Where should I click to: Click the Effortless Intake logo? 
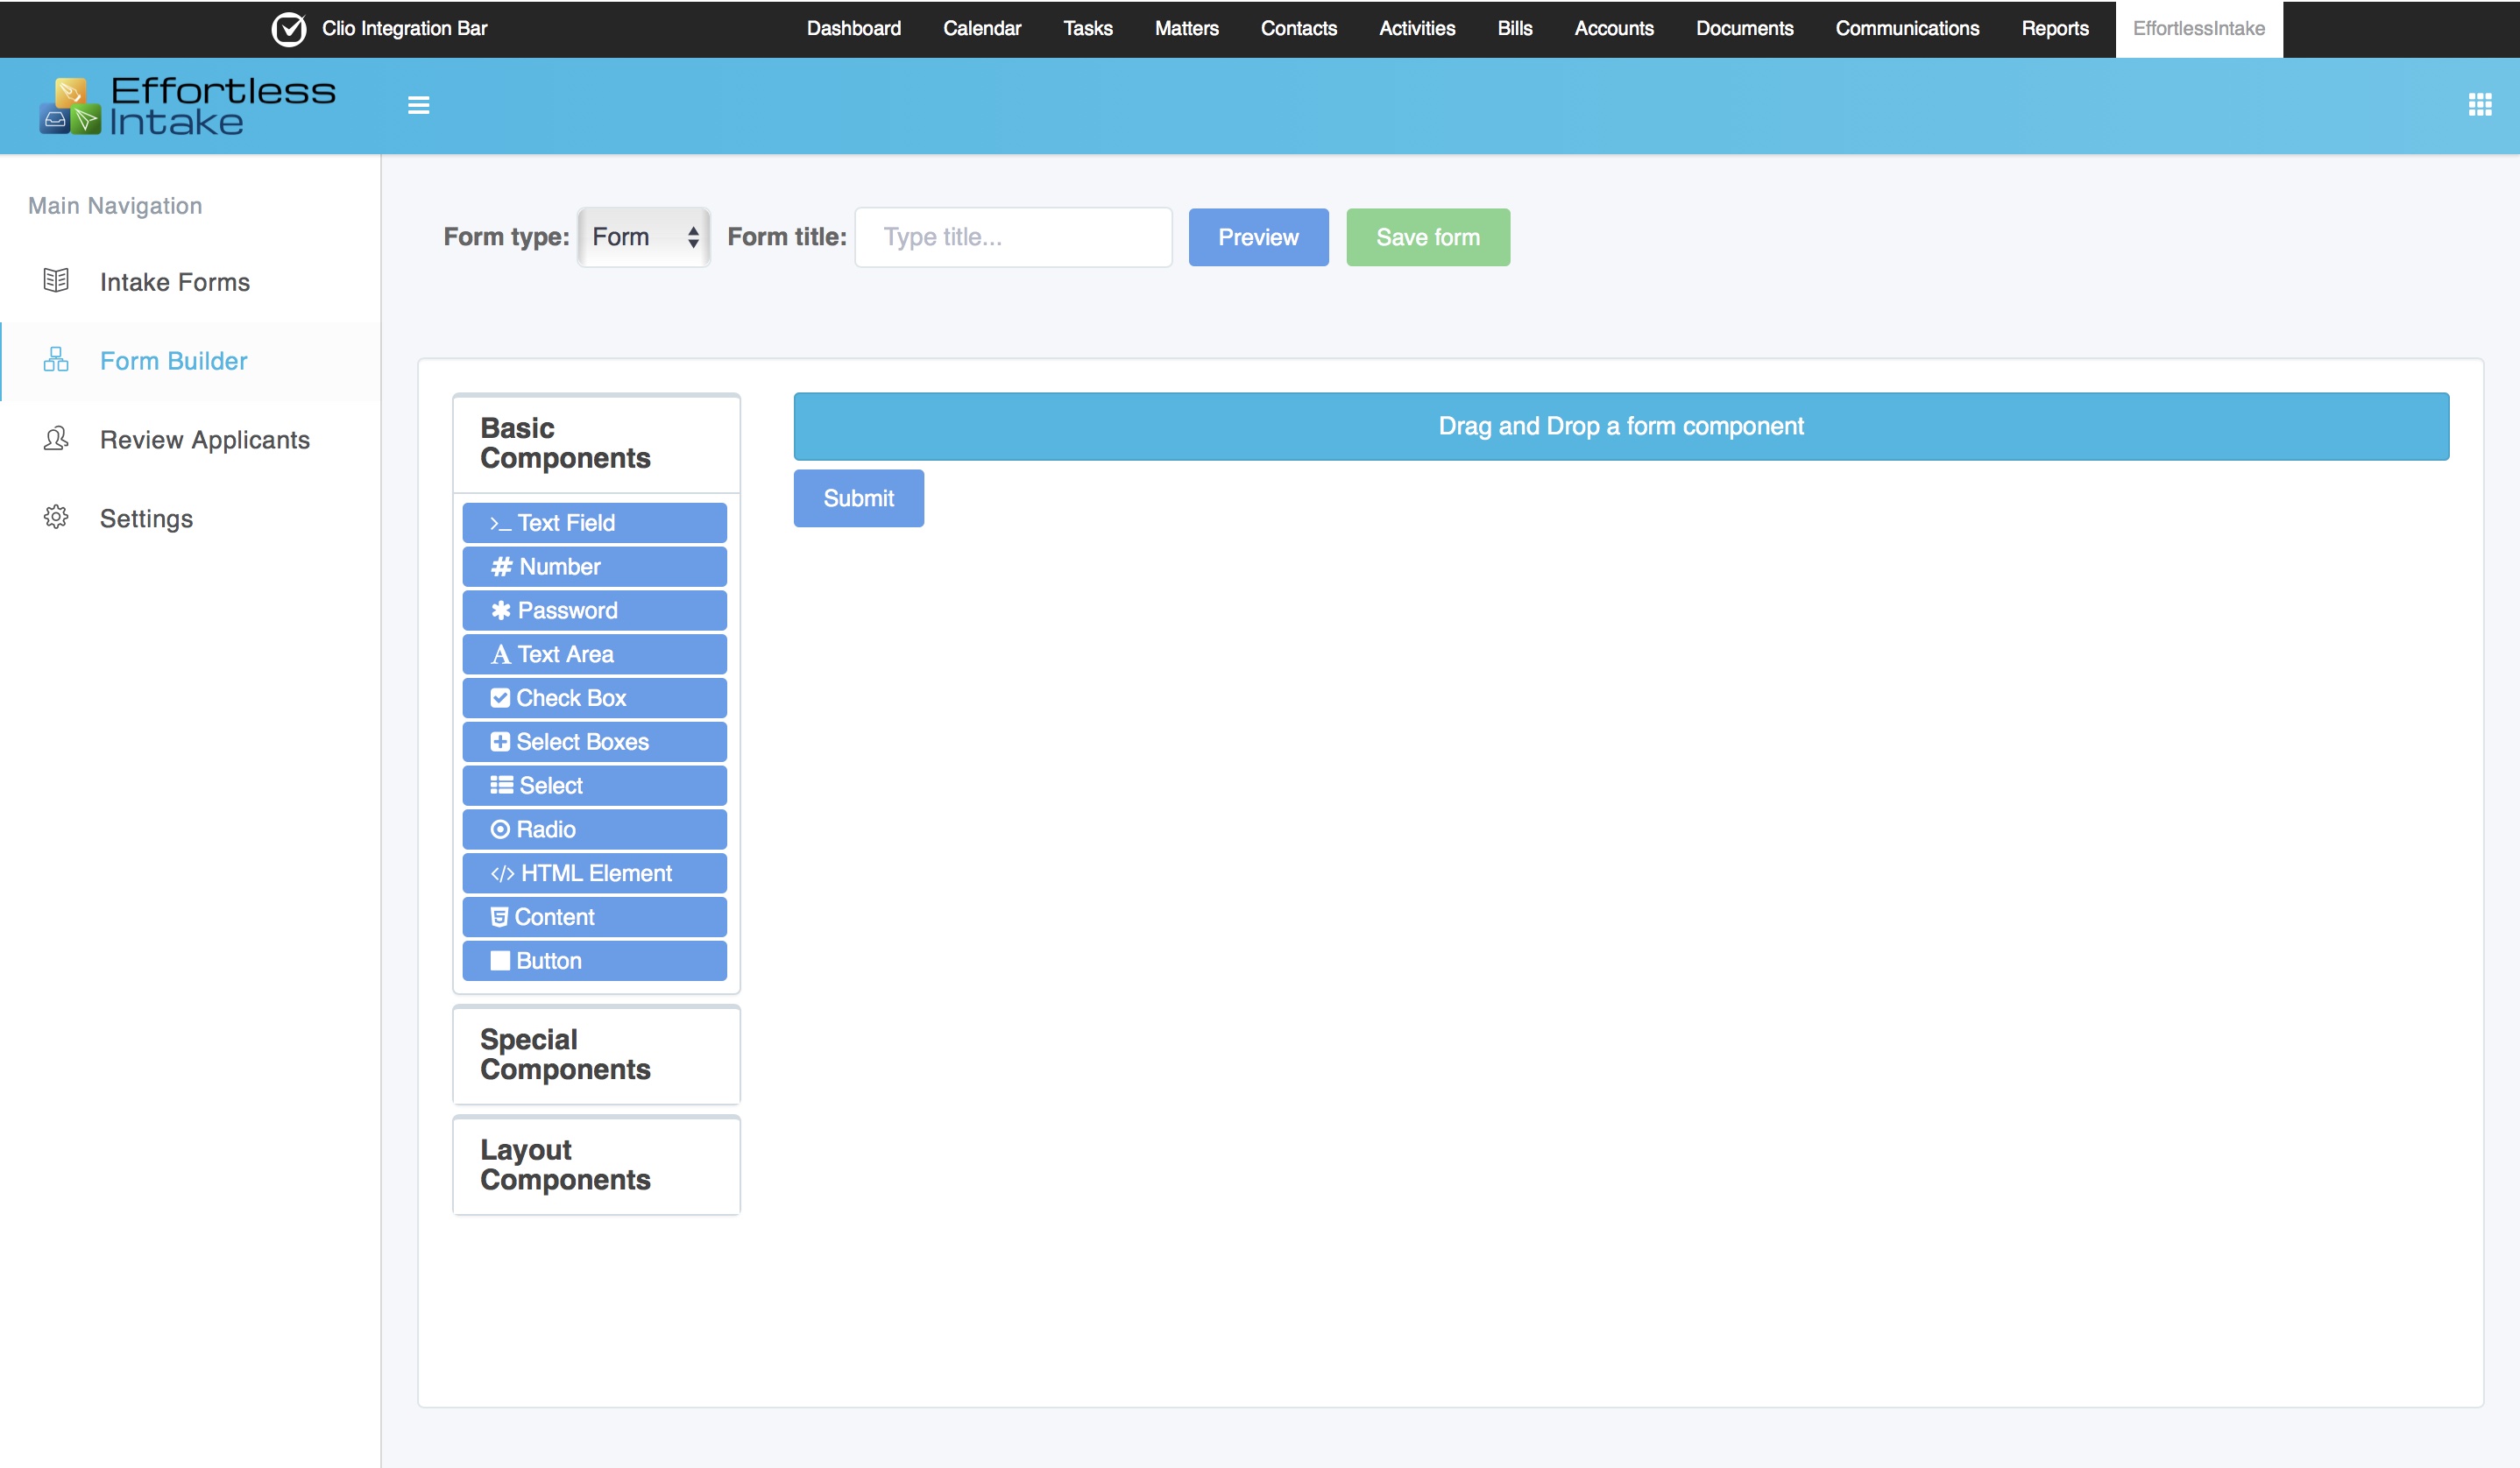(187, 105)
